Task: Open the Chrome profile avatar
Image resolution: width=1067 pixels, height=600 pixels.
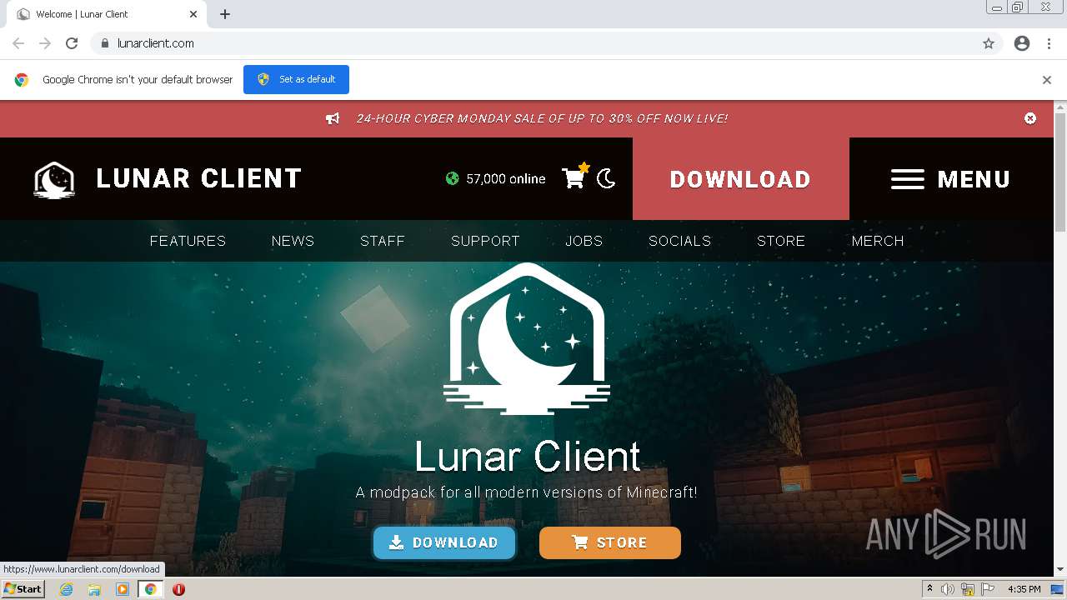Action: [1022, 43]
